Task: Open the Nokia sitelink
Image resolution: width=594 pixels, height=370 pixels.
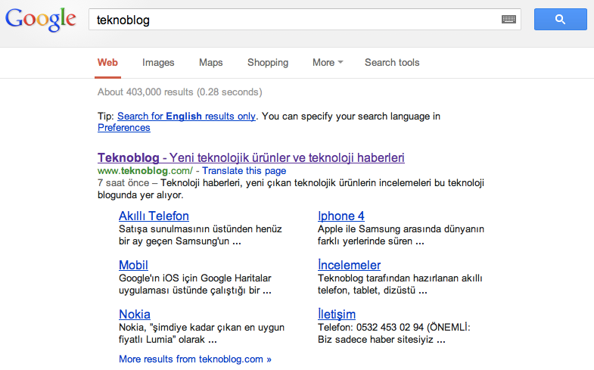Action: 135,314
